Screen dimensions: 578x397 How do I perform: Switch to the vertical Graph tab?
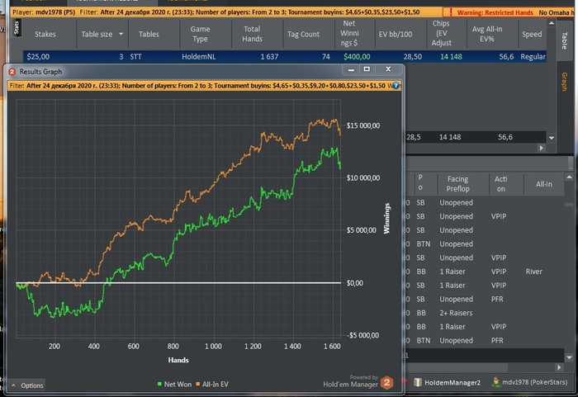pos(564,81)
